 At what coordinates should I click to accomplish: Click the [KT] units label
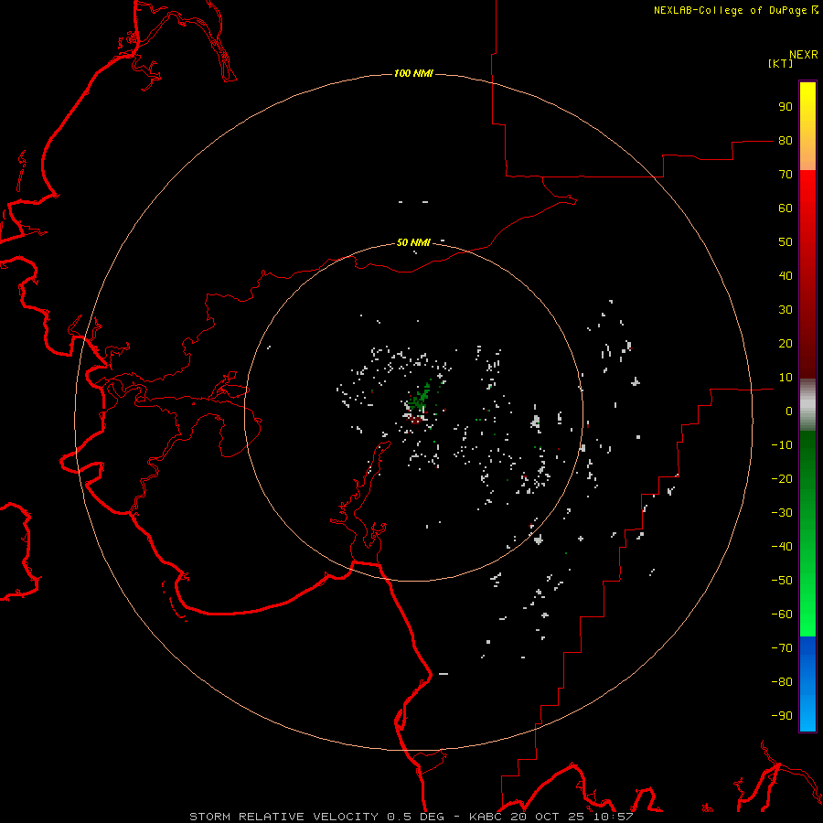pos(781,63)
